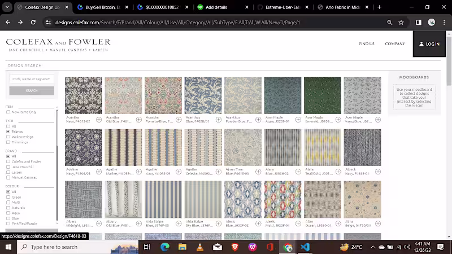Open the Log In page

coord(429,44)
